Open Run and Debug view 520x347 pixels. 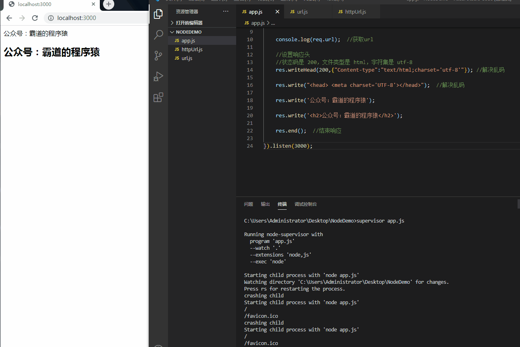coord(158,76)
